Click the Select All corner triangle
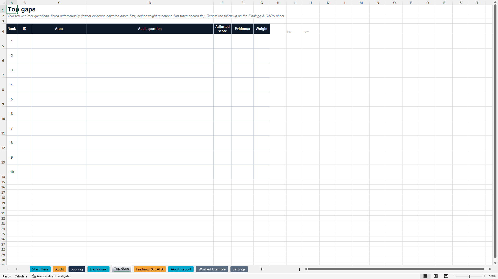This screenshot has width=498, height=279. click(x=3, y=3)
